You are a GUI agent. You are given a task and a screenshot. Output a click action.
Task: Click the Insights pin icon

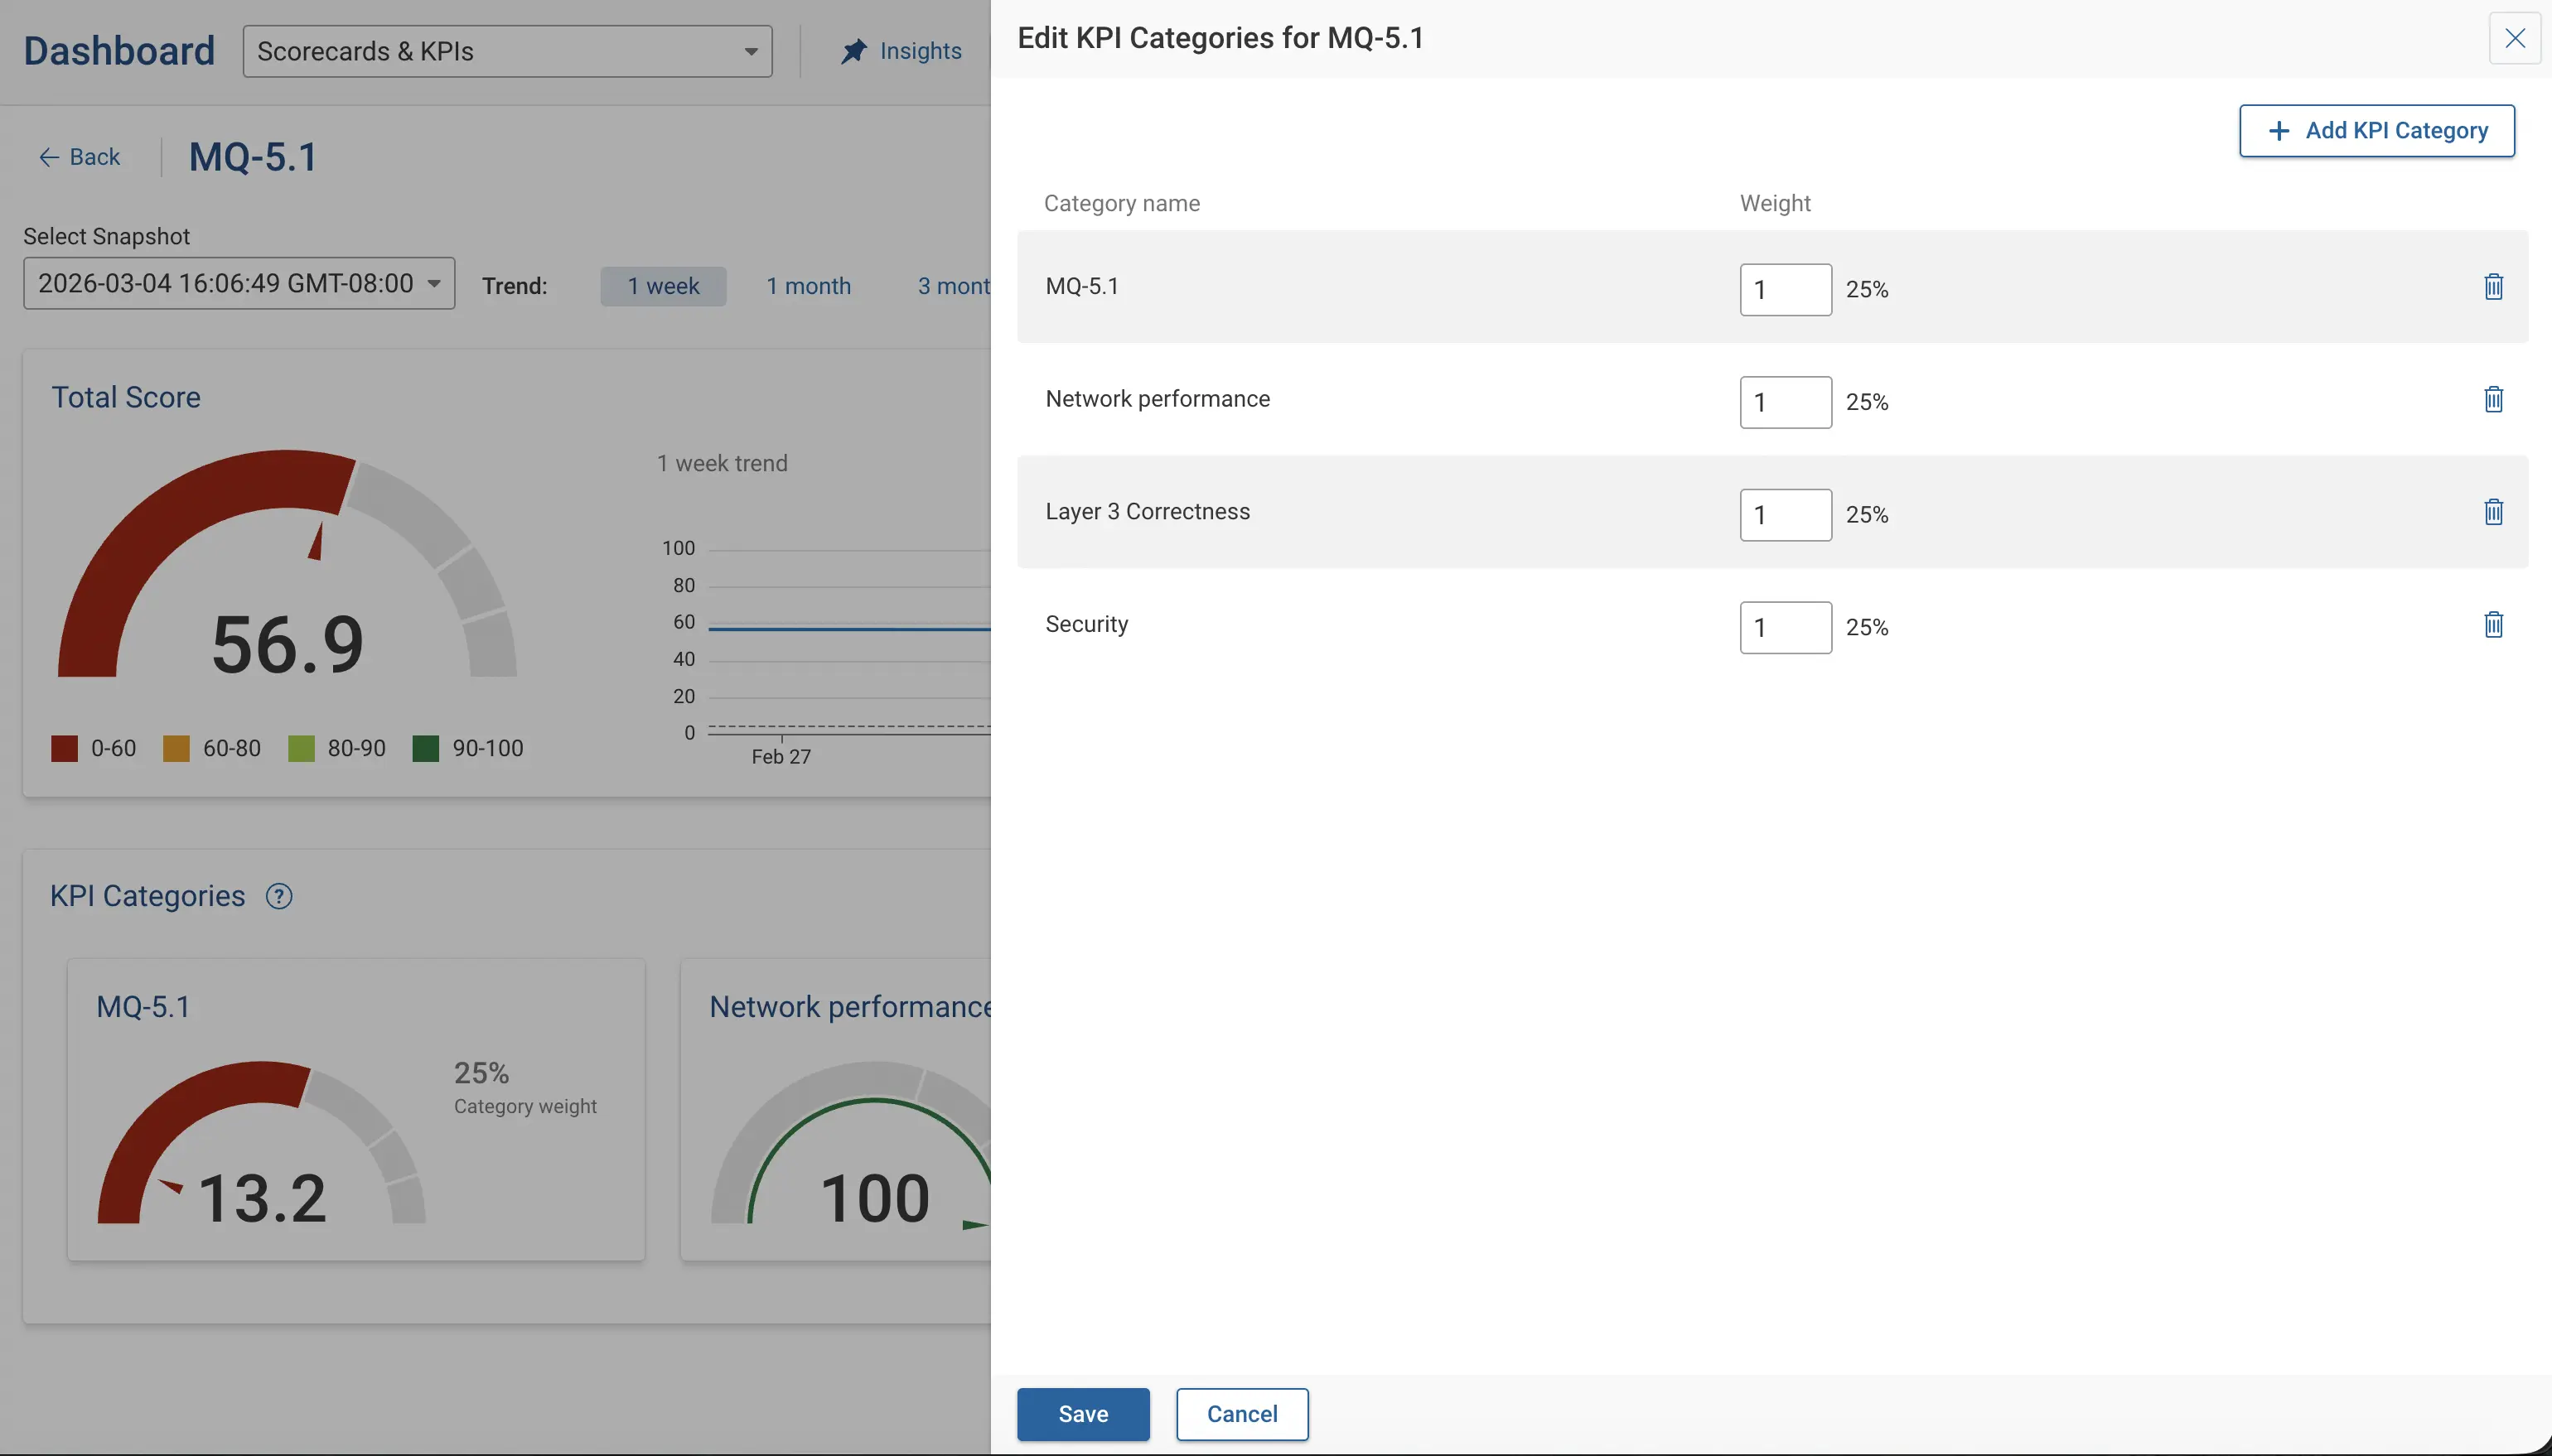pyautogui.click(x=853, y=51)
